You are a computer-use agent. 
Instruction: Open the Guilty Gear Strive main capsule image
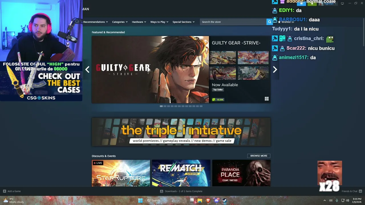coord(150,69)
